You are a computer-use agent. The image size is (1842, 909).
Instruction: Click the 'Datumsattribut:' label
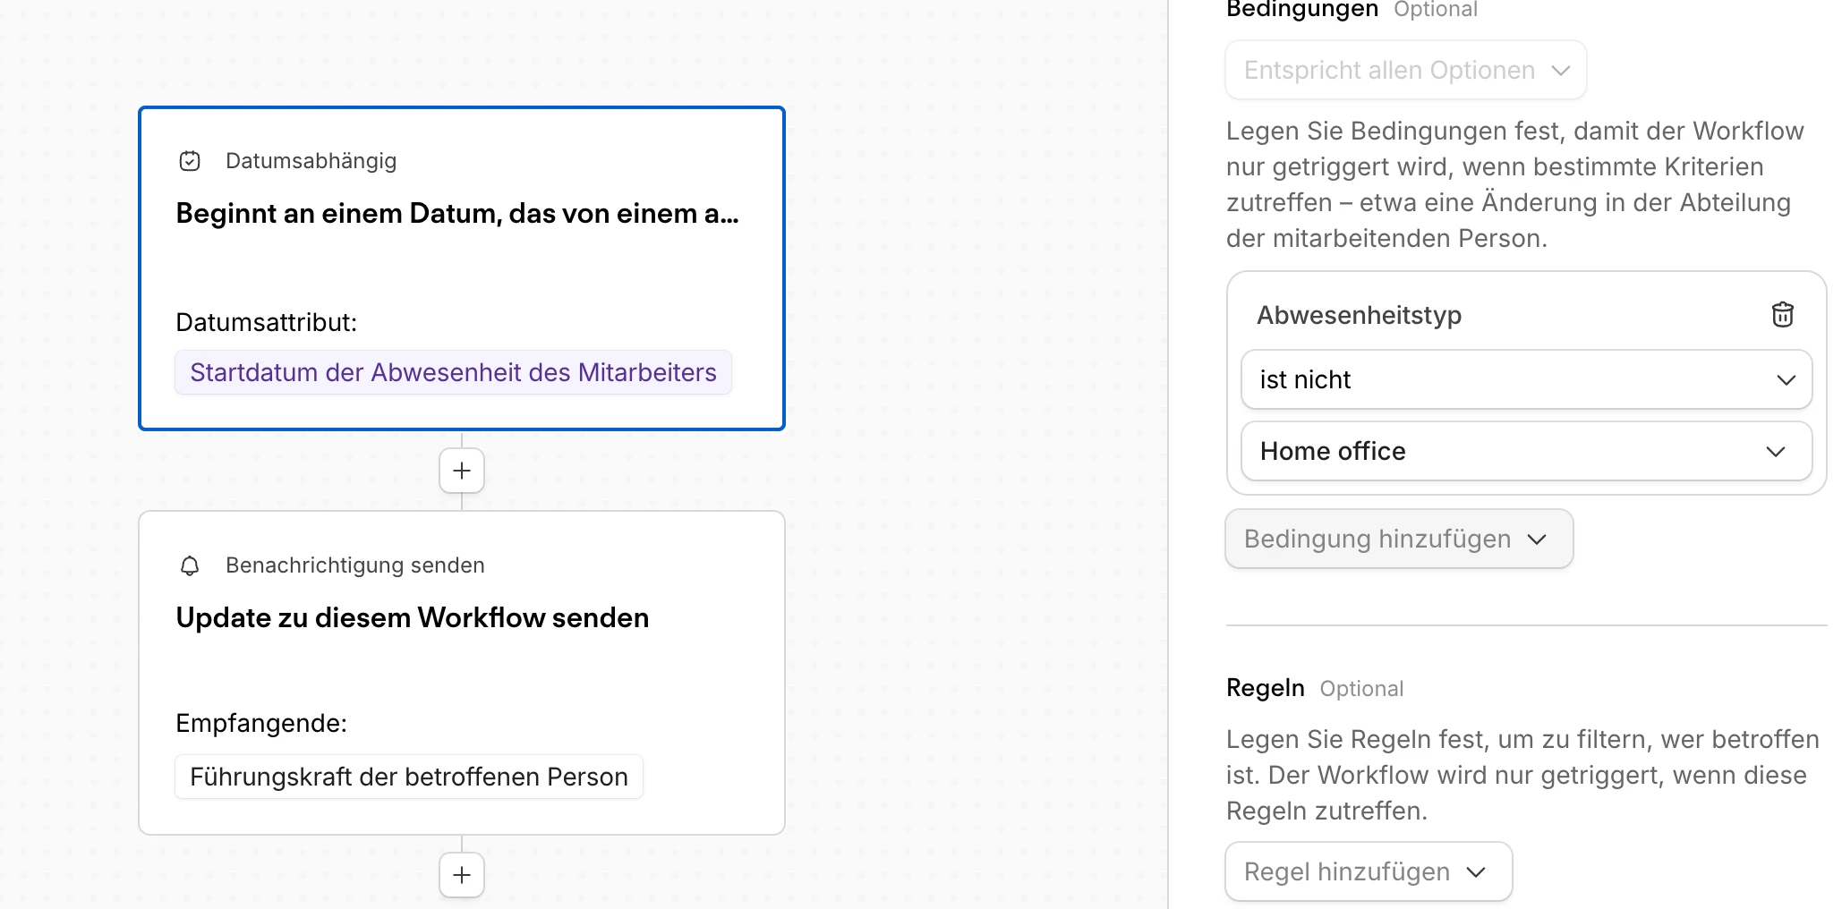click(266, 322)
